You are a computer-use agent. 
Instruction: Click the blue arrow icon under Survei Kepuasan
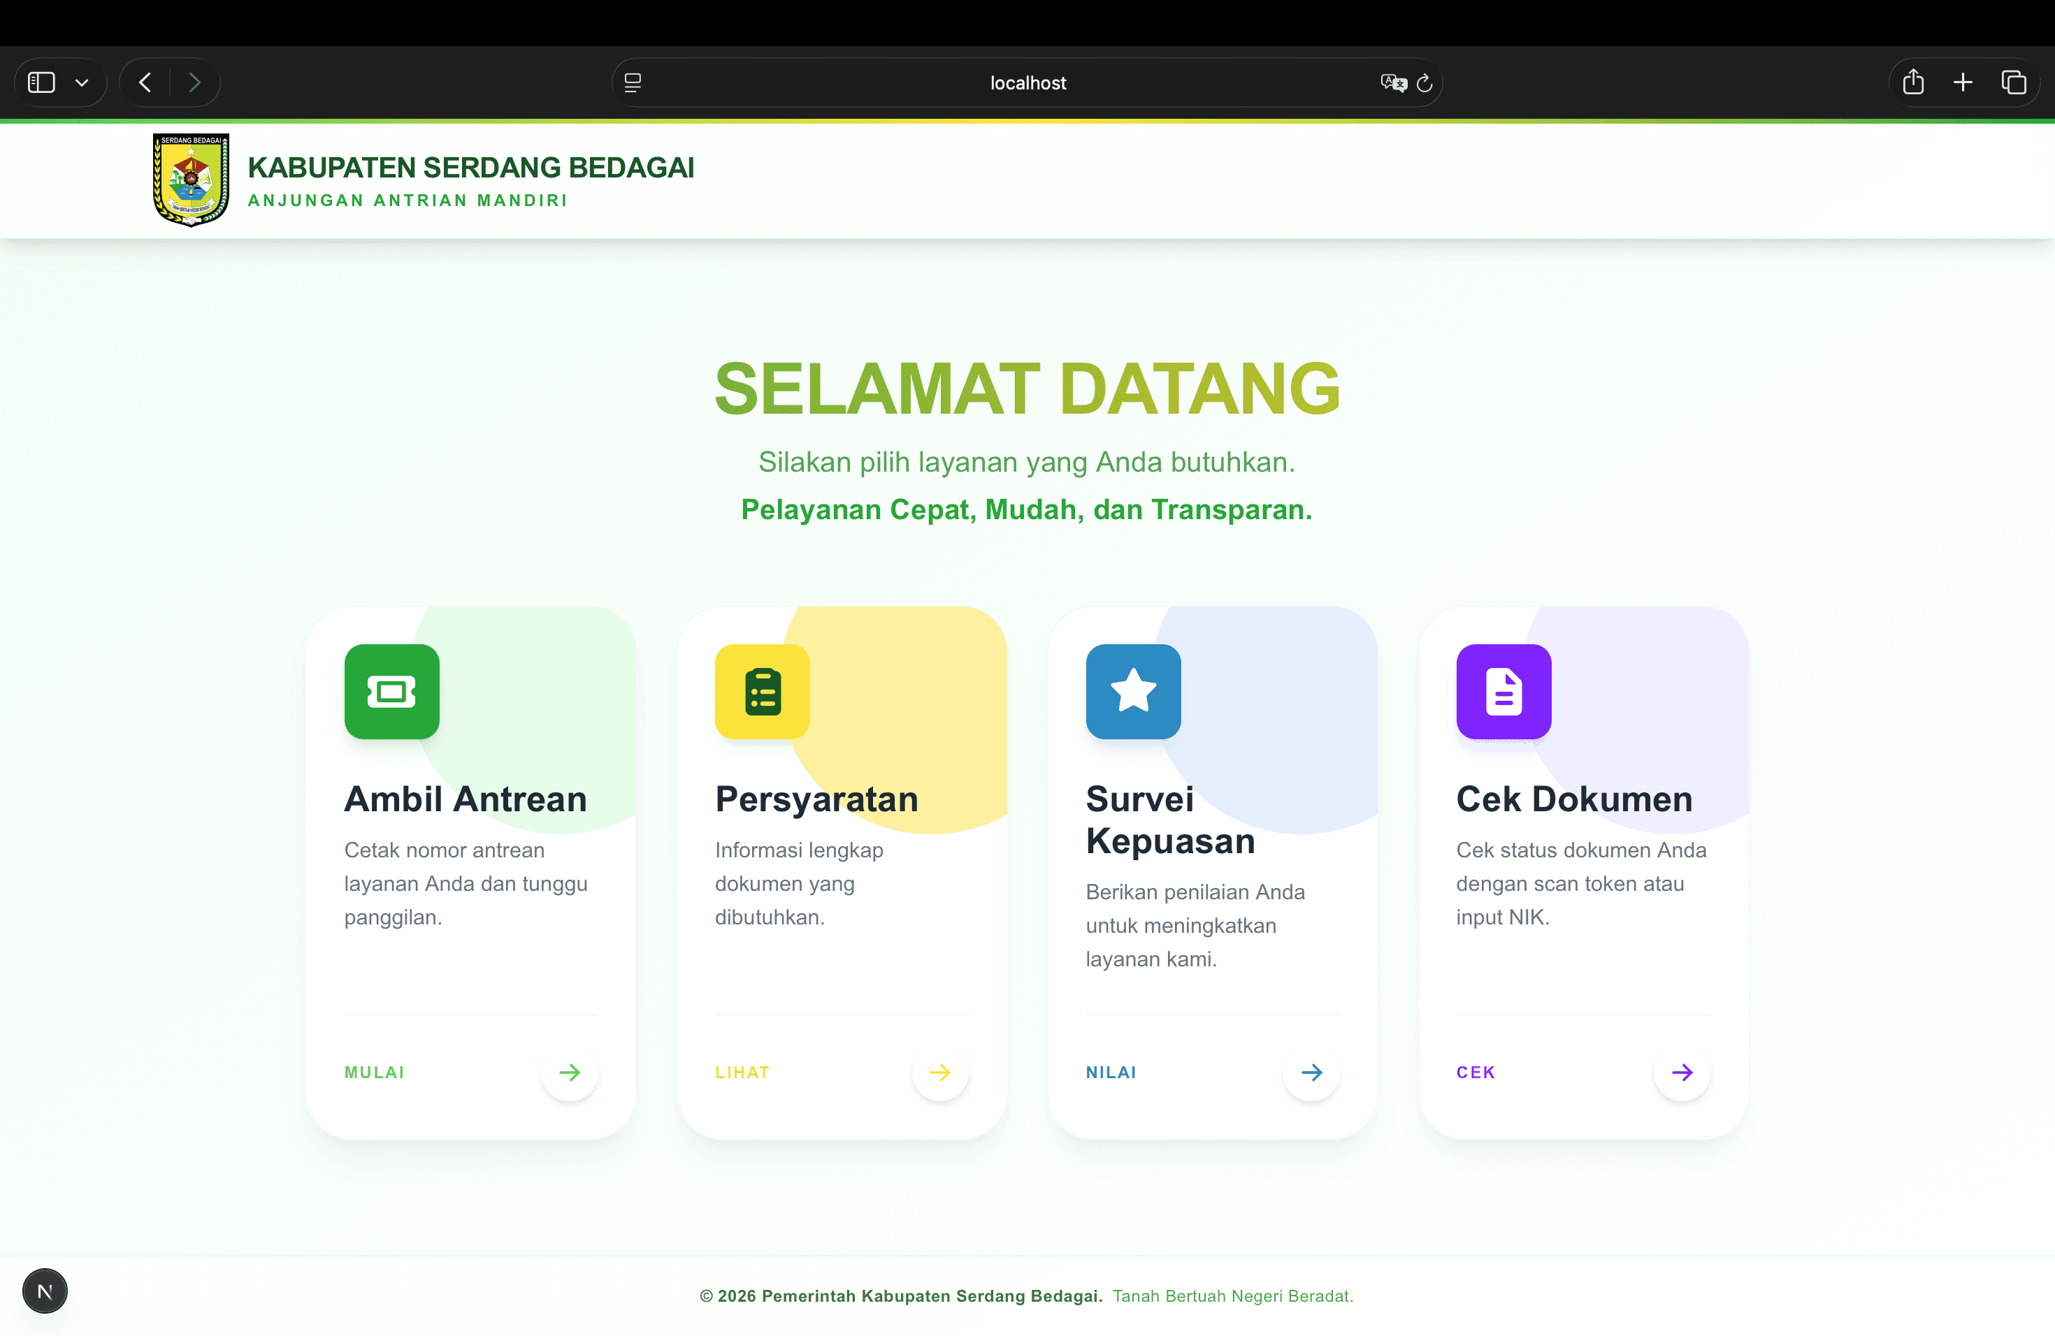point(1311,1072)
